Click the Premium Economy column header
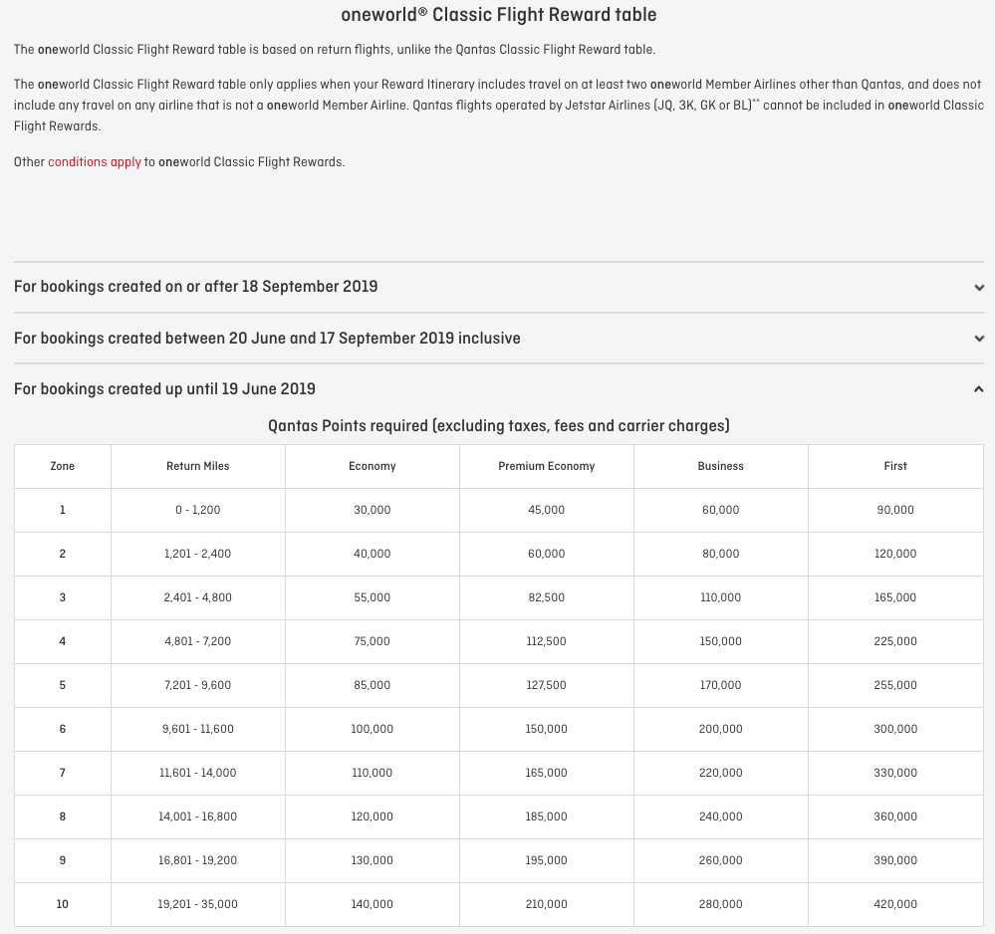This screenshot has width=995, height=934. click(547, 466)
